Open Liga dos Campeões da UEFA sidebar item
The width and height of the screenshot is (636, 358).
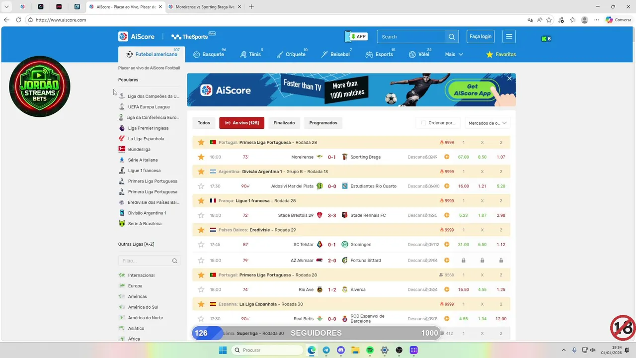pyautogui.click(x=149, y=96)
